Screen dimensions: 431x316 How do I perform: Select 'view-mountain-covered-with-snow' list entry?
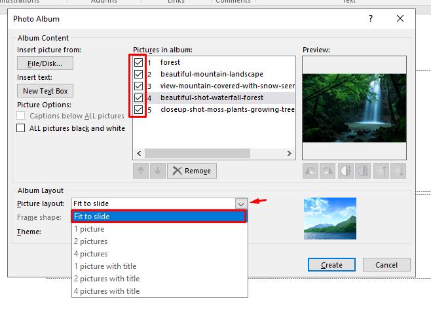tap(227, 86)
